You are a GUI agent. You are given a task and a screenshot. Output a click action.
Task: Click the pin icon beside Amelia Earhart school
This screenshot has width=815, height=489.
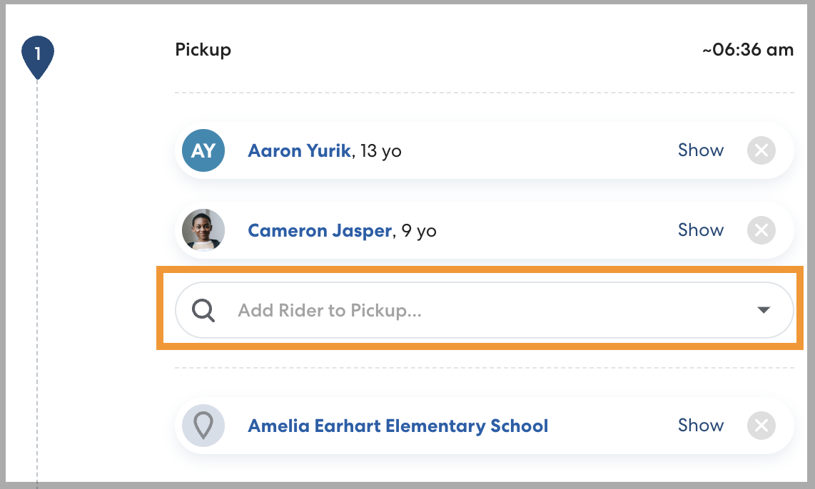pyautogui.click(x=203, y=426)
